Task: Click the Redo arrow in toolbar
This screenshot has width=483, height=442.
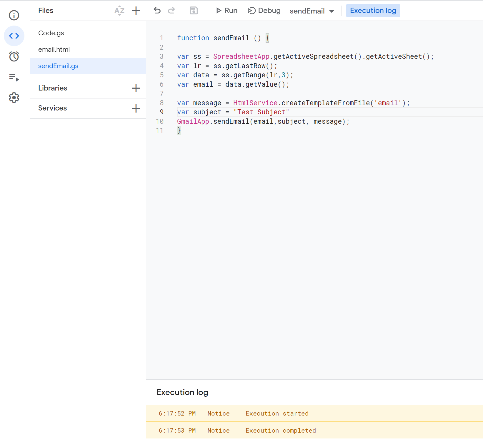Action: click(171, 11)
